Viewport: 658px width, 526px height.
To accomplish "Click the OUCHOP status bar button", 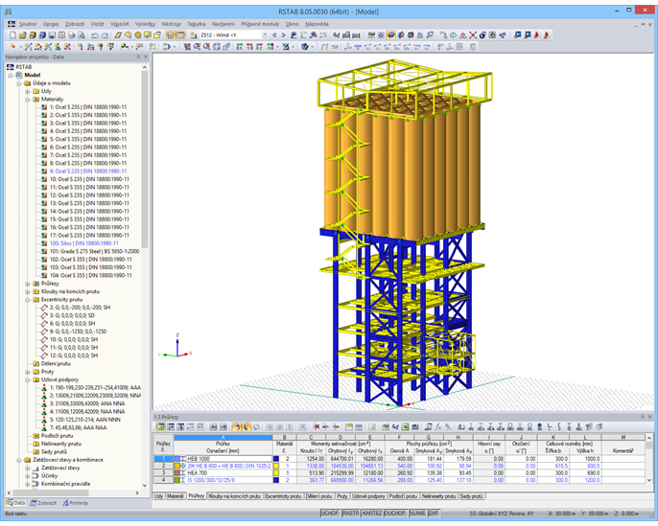I will click(x=395, y=514).
